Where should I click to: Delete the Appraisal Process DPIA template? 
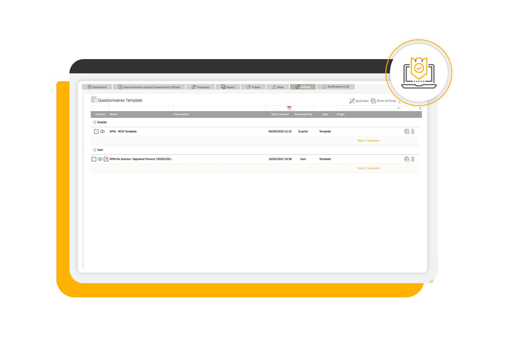[x=413, y=159]
